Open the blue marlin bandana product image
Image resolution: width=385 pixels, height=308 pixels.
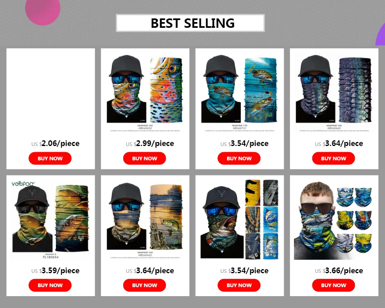334,220
